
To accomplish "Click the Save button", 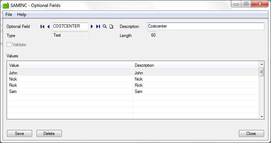I will 19,134.
